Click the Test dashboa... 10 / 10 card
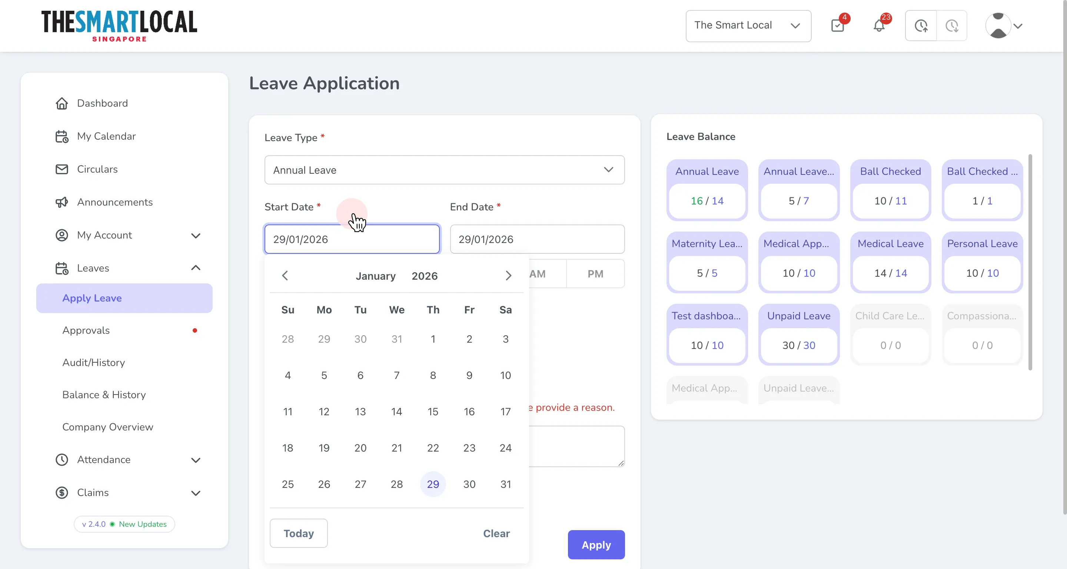This screenshot has width=1067, height=569. (x=707, y=335)
